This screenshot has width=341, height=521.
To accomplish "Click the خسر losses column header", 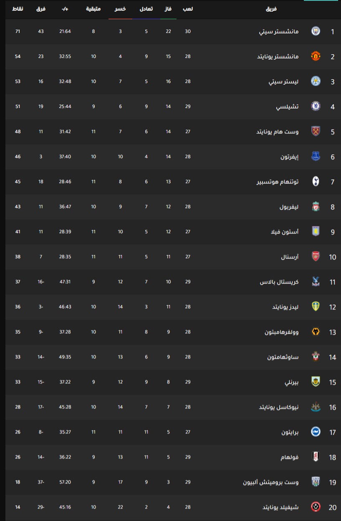I will tap(120, 9).
